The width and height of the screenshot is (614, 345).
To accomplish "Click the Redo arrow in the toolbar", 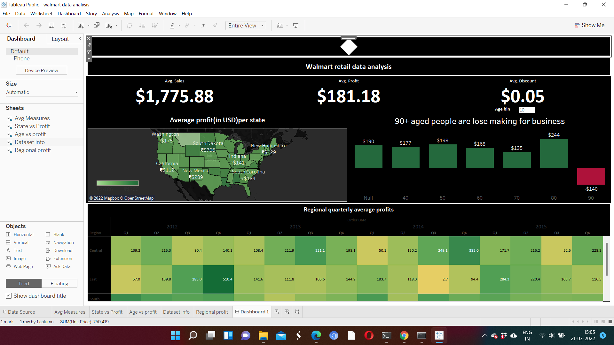I will pyautogui.click(x=39, y=25).
